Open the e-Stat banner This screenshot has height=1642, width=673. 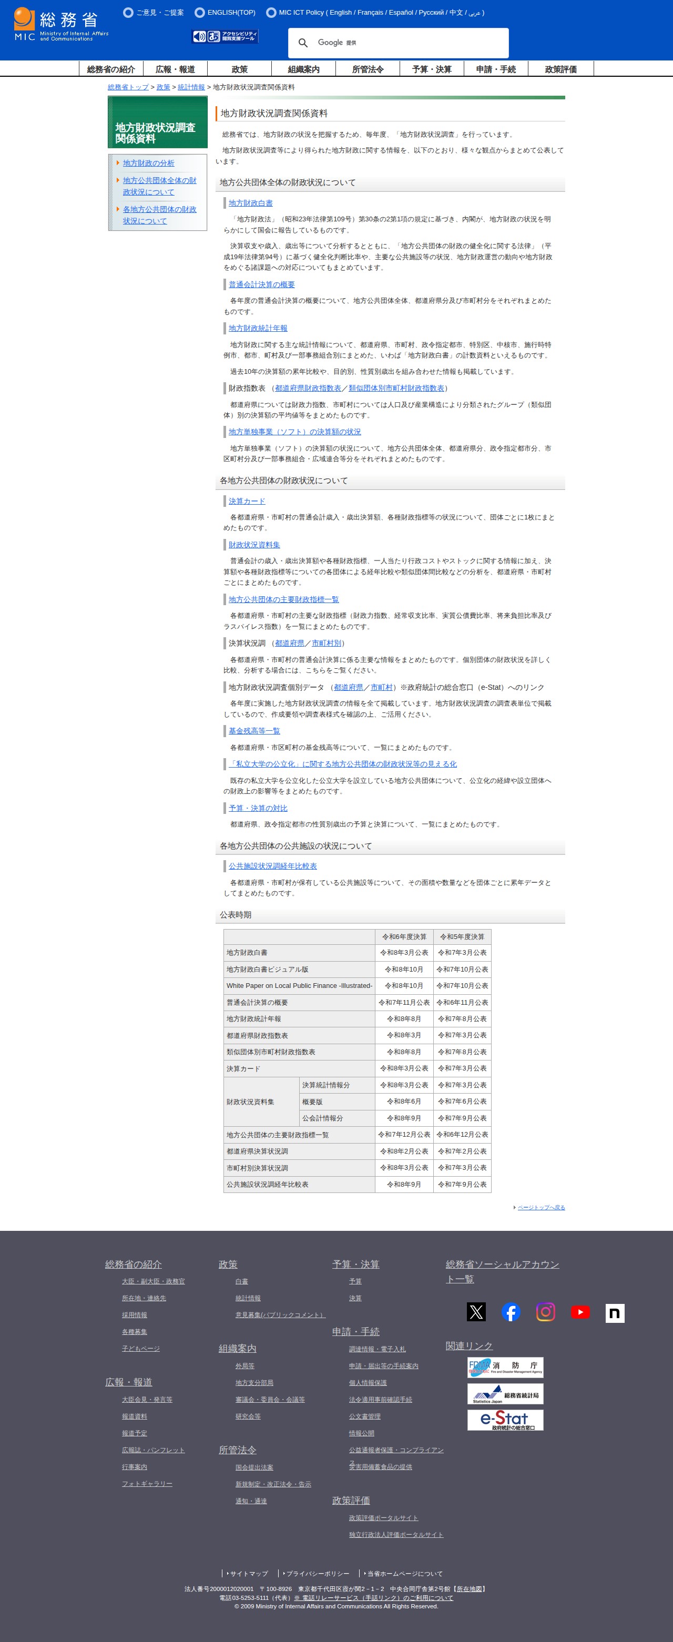click(505, 1420)
